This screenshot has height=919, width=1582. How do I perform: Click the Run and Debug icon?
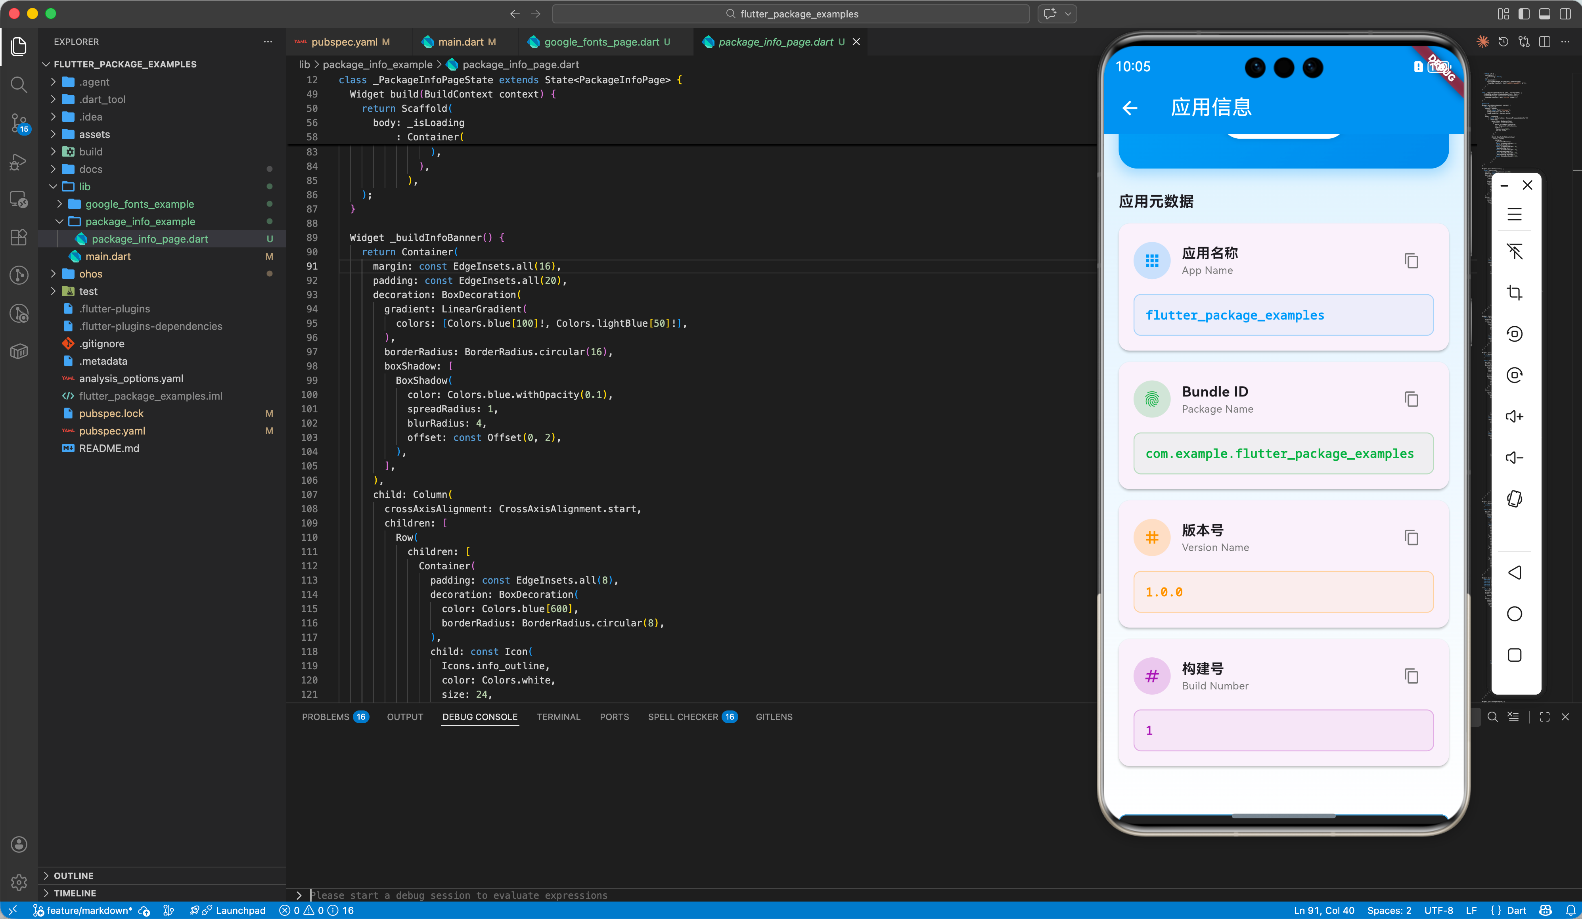pos(19,162)
